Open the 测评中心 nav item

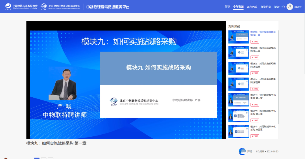tap(280, 7)
